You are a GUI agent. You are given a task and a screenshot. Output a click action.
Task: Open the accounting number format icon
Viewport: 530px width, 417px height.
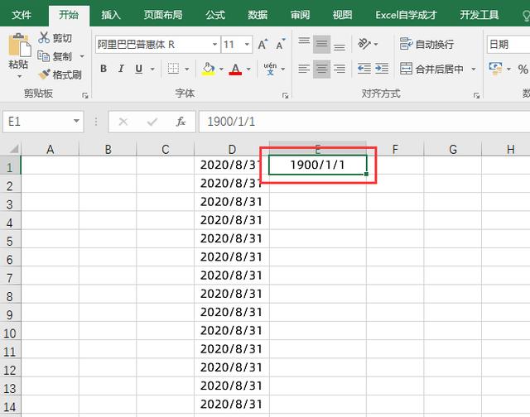[x=495, y=69]
